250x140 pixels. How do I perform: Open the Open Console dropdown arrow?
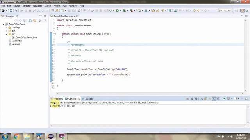pos(239,99)
